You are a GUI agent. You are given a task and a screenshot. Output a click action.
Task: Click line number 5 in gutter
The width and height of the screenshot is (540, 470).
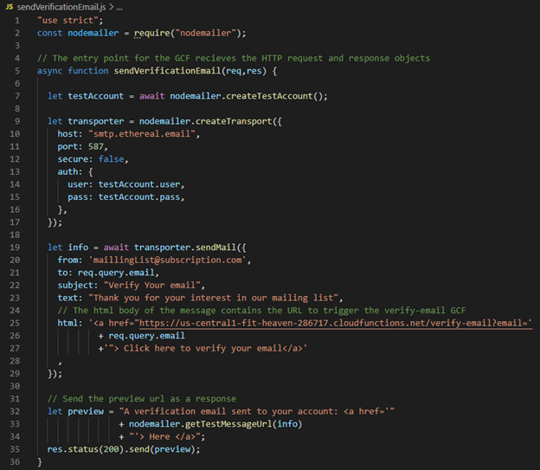(x=17, y=71)
